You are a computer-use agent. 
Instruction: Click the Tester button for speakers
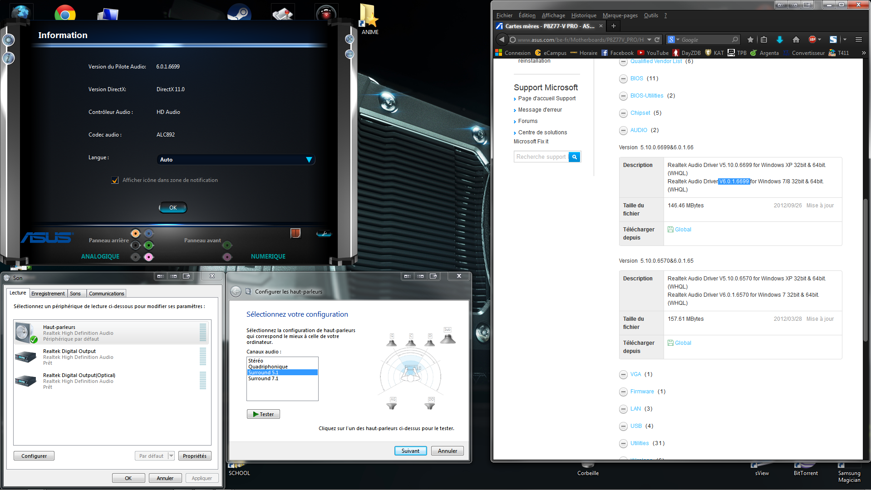click(263, 414)
